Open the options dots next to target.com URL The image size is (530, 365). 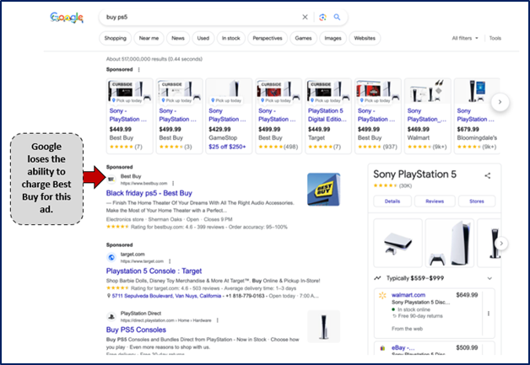tap(170, 261)
